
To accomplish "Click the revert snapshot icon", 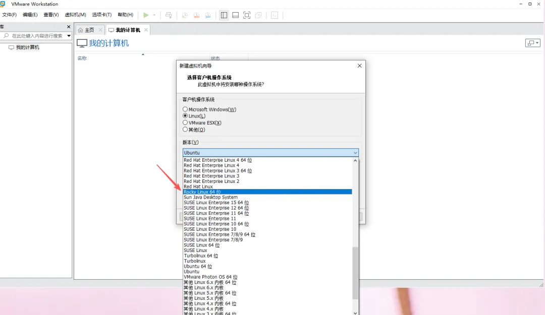I will pyautogui.click(x=196, y=15).
